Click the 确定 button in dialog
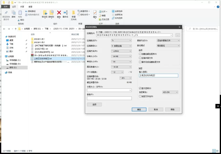Image resolution: width=221 pixels, height=154 pixels. coord(139,109)
